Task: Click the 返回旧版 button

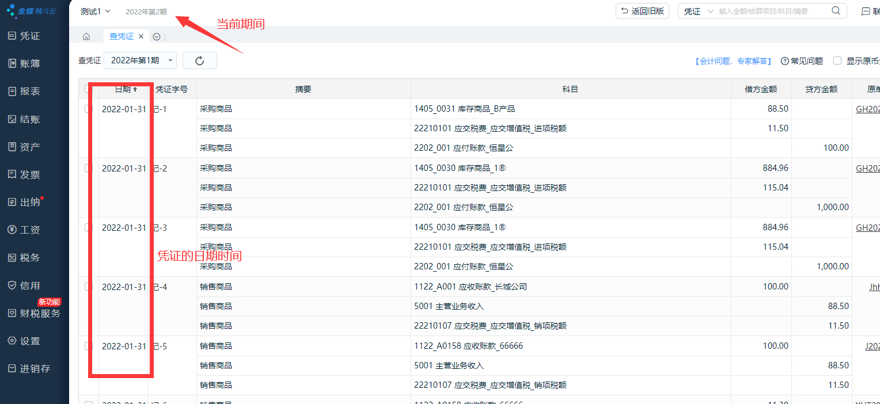Action: click(642, 11)
